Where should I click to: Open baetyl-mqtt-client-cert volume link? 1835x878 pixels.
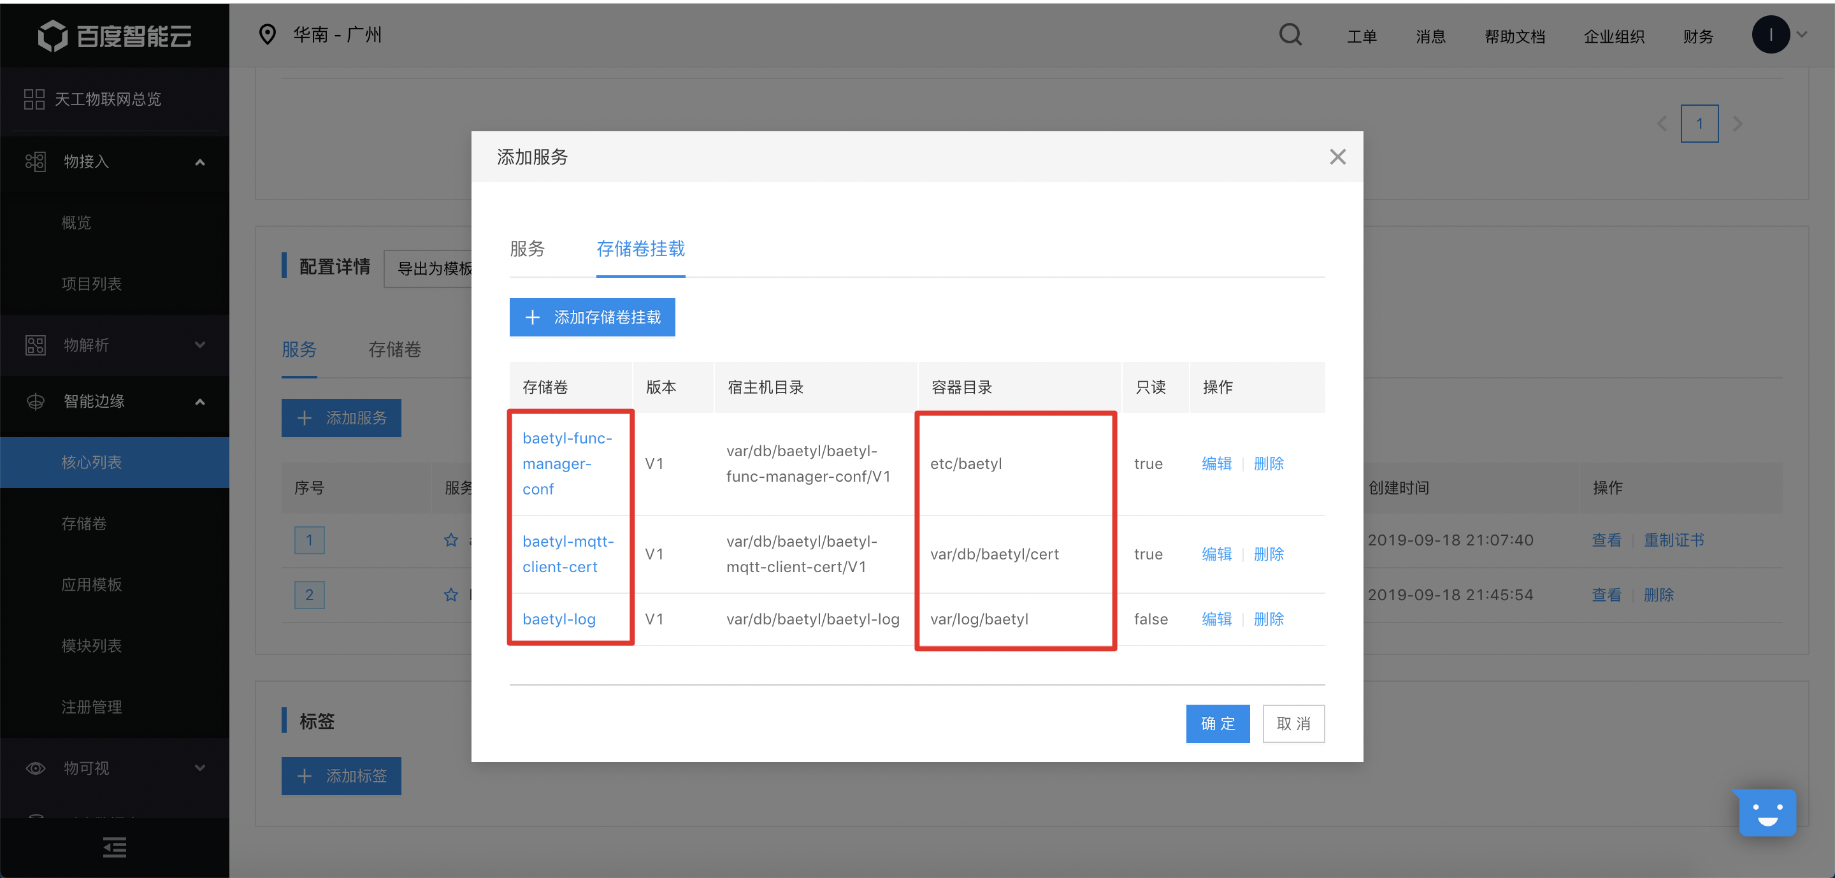pos(568,554)
